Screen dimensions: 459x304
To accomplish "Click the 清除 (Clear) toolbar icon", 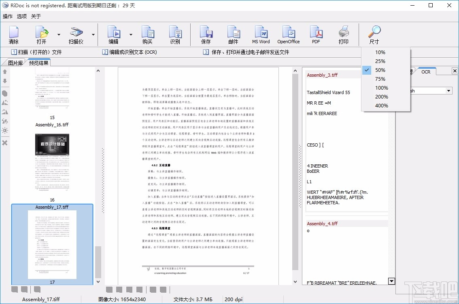I will pyautogui.click(x=14, y=35).
